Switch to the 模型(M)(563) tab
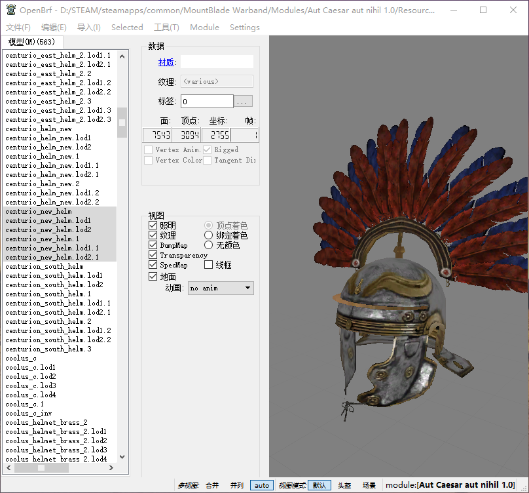 [x=31, y=42]
